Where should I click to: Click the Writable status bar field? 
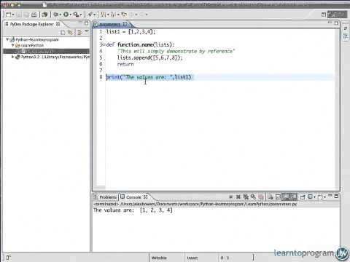click(159, 258)
